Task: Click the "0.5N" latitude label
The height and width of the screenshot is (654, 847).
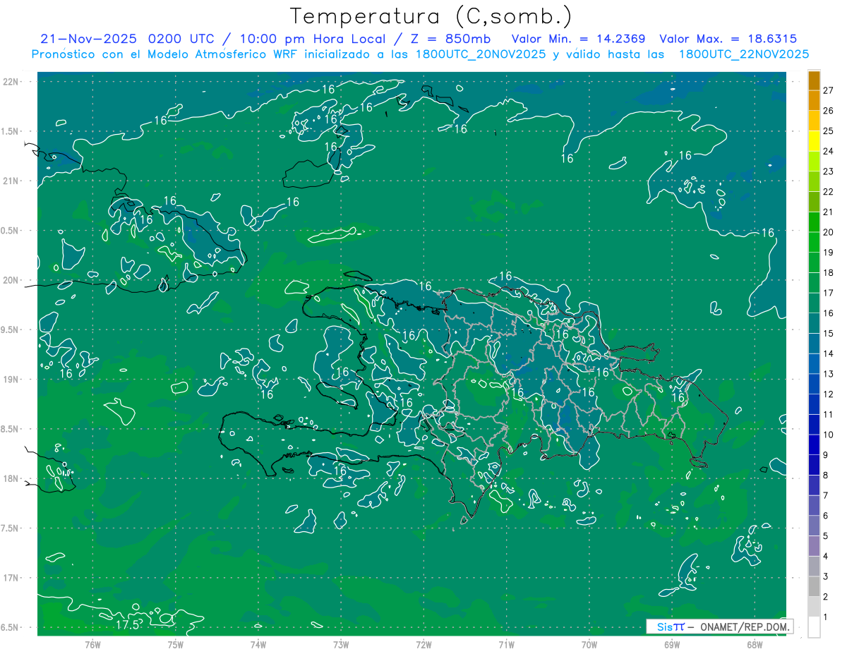Action: [x=11, y=231]
